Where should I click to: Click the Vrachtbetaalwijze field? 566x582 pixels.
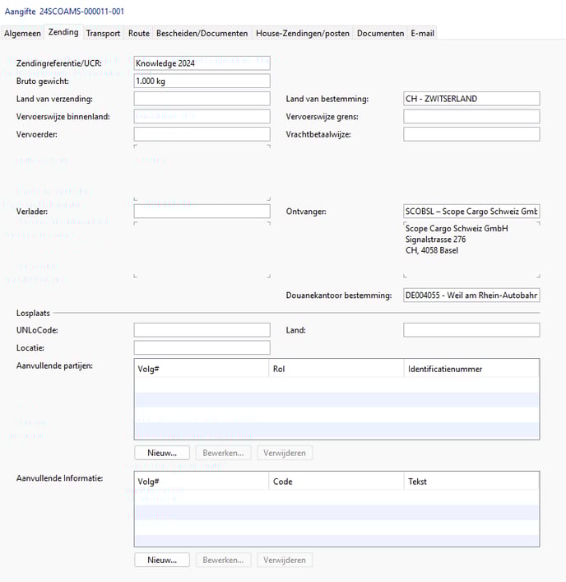(x=471, y=134)
